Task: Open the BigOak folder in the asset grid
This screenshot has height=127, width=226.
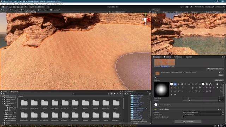Action: (44, 104)
